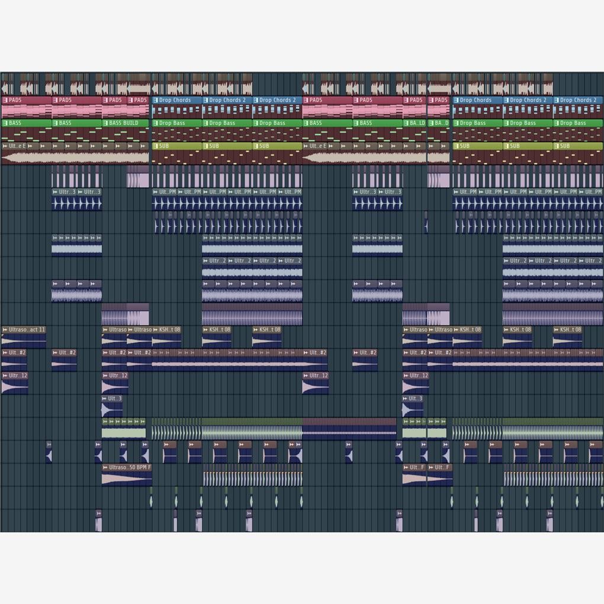604x604 pixels.
Task: Select the leftmost SUB pattern clip
Action: coord(177,153)
